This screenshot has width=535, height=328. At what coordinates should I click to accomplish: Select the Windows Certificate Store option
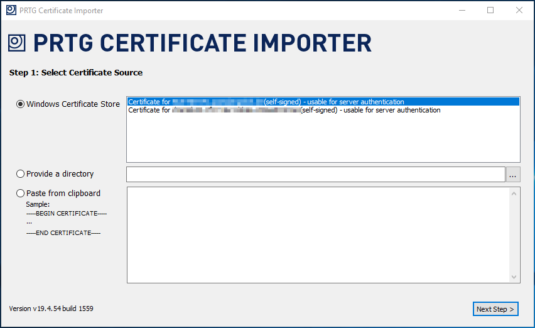[x=21, y=104]
